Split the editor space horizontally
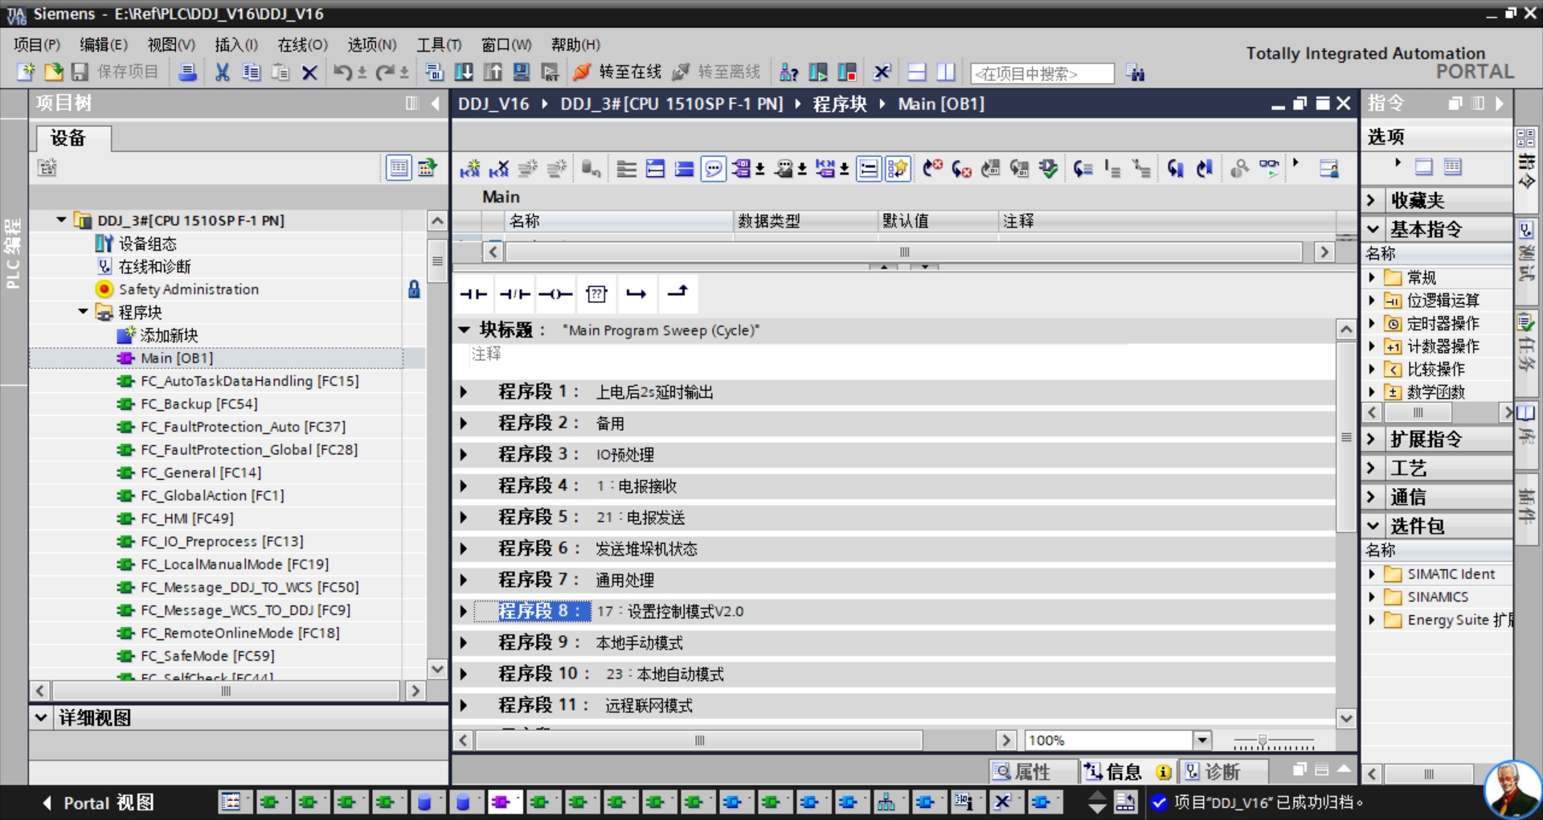The image size is (1543, 820). (x=917, y=72)
